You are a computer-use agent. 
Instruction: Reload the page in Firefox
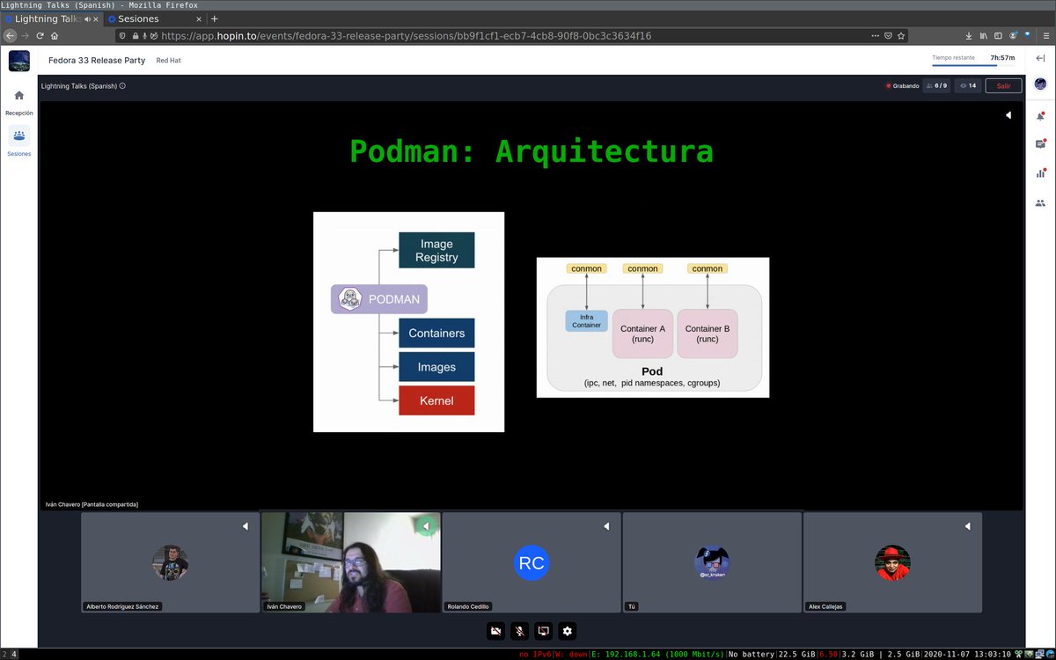(x=40, y=36)
